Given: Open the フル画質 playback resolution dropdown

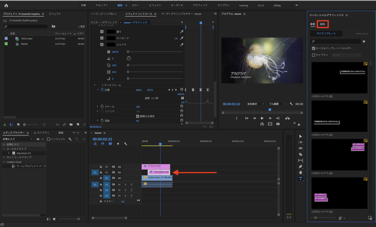Looking at the screenshot, I should pos(276,104).
